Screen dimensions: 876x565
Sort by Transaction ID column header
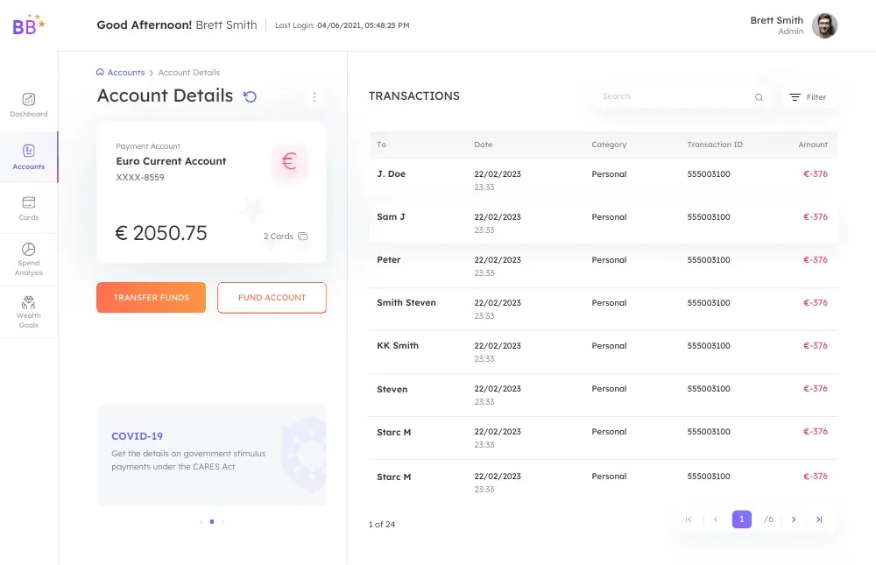tap(715, 145)
